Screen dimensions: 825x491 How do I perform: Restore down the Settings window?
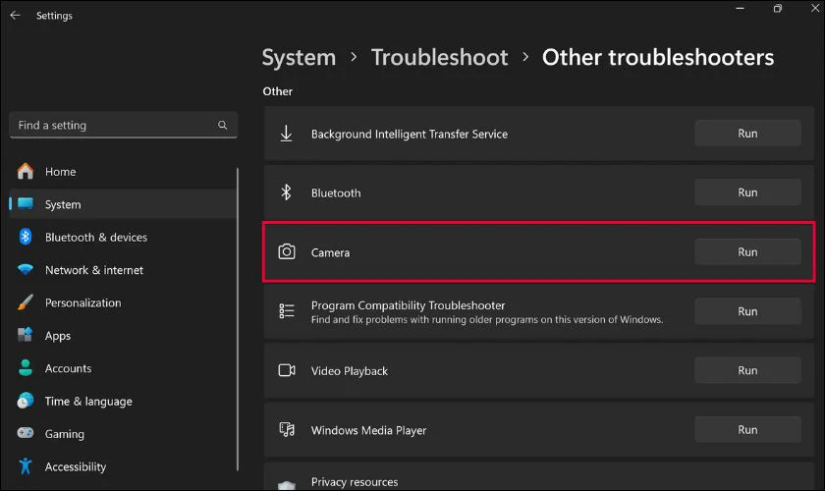click(x=777, y=9)
